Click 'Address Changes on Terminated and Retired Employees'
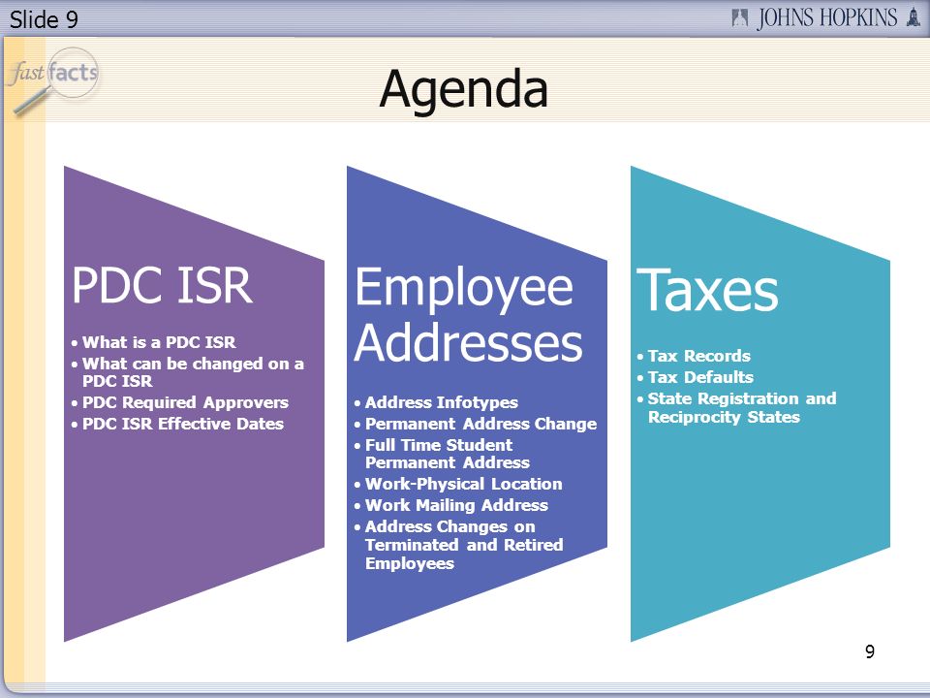Viewport: 930px width, 698px height. pyautogui.click(x=464, y=545)
